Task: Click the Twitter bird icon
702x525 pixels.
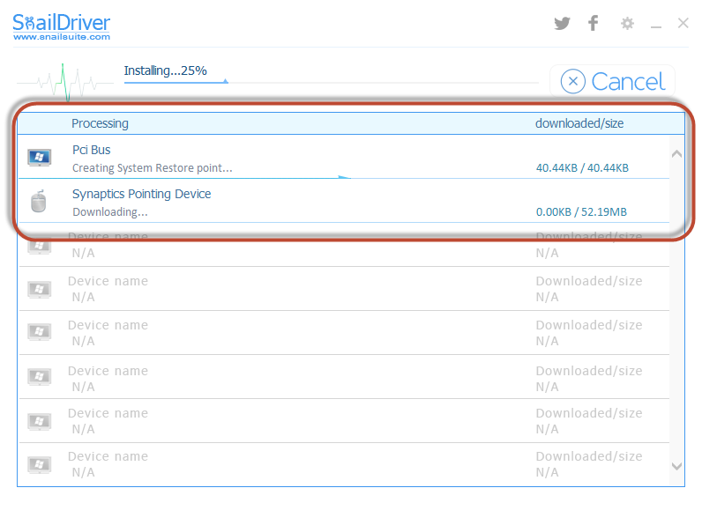Action: tap(562, 24)
